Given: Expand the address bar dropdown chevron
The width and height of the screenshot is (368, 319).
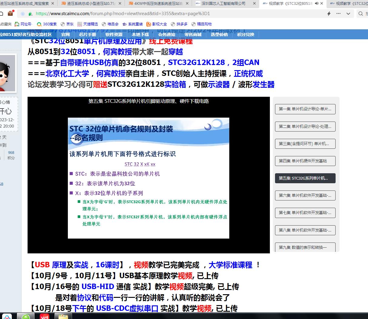Looking at the screenshot, I should click(x=348, y=14).
